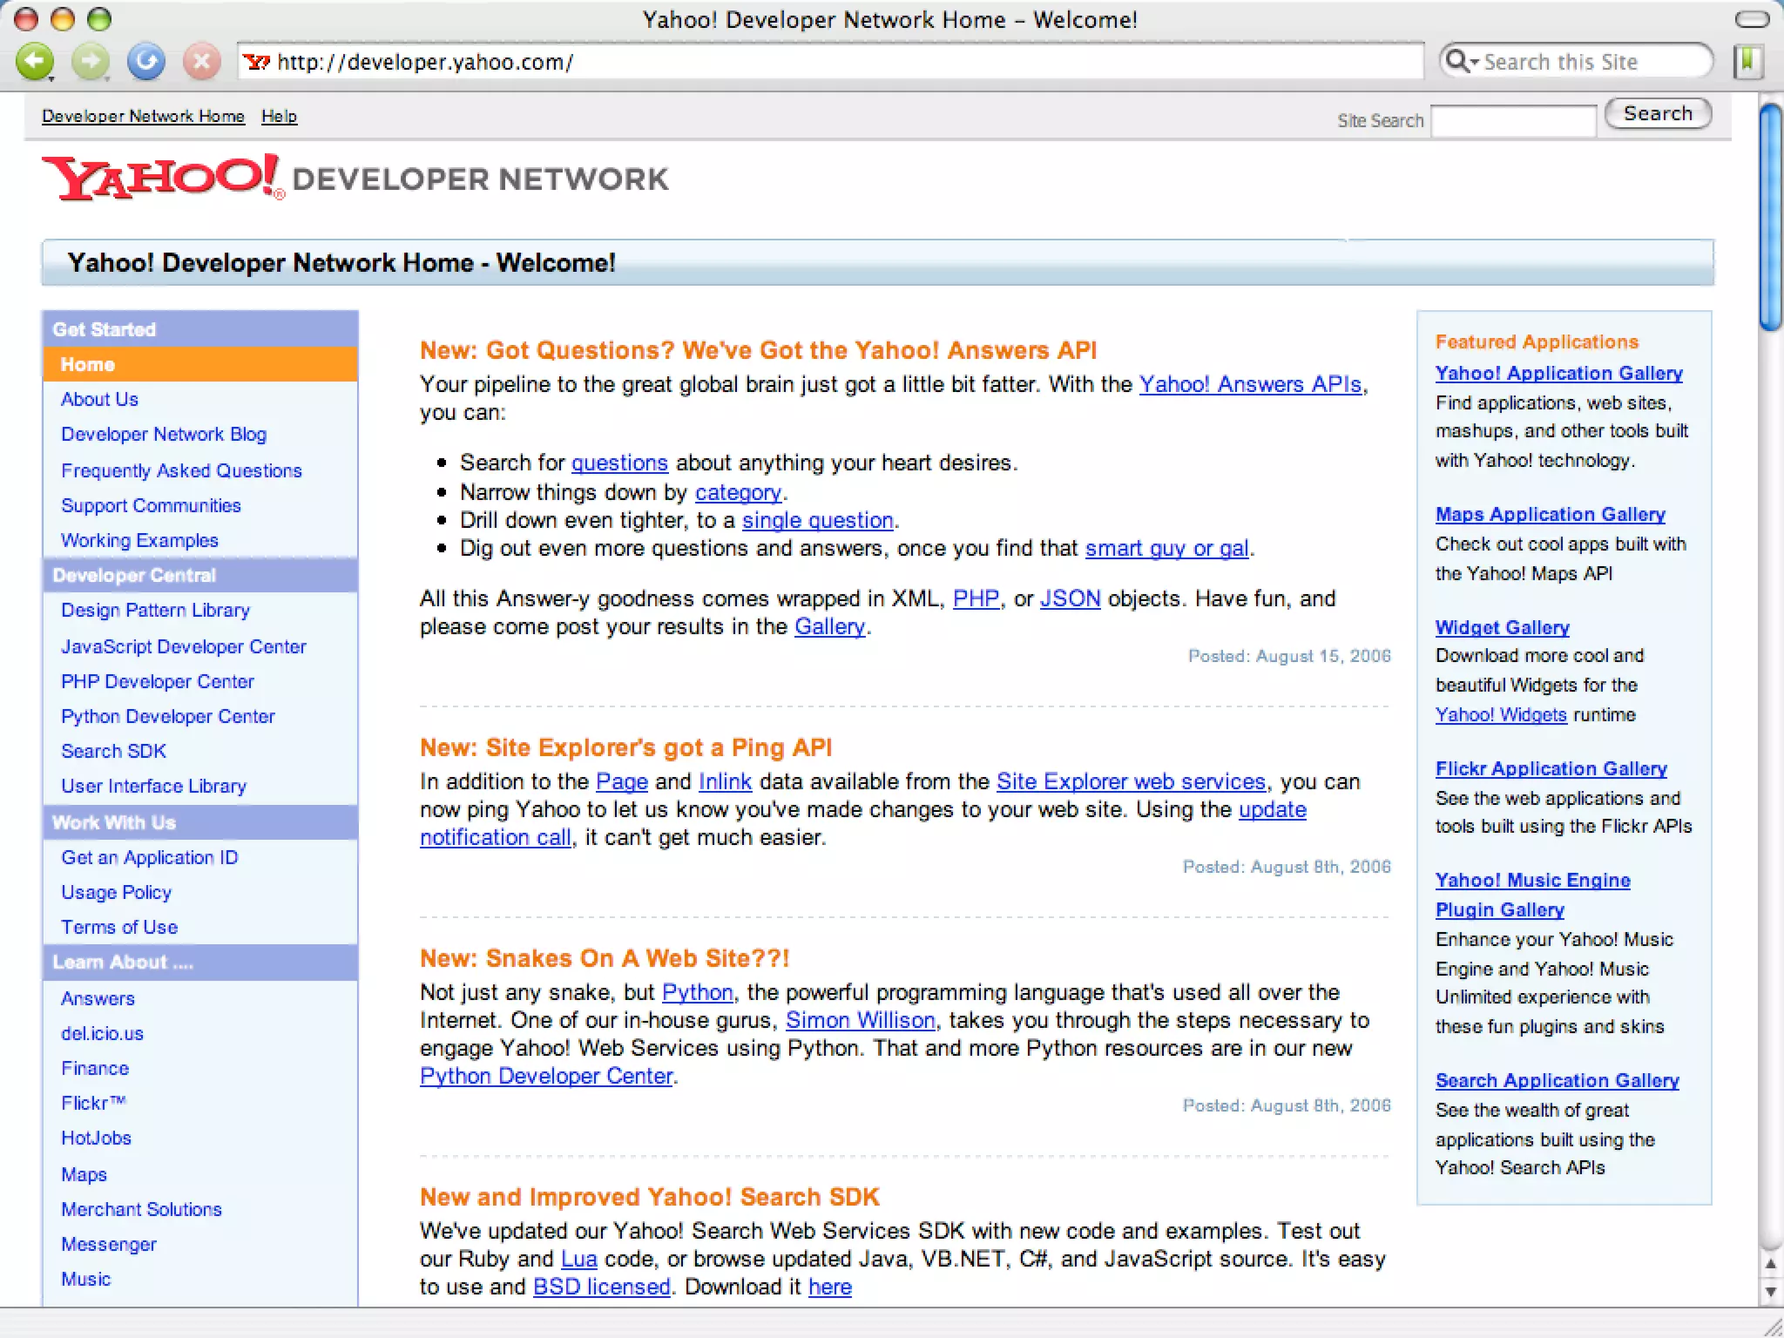
Task: Click the Yahoo! logo image
Action: tap(163, 179)
